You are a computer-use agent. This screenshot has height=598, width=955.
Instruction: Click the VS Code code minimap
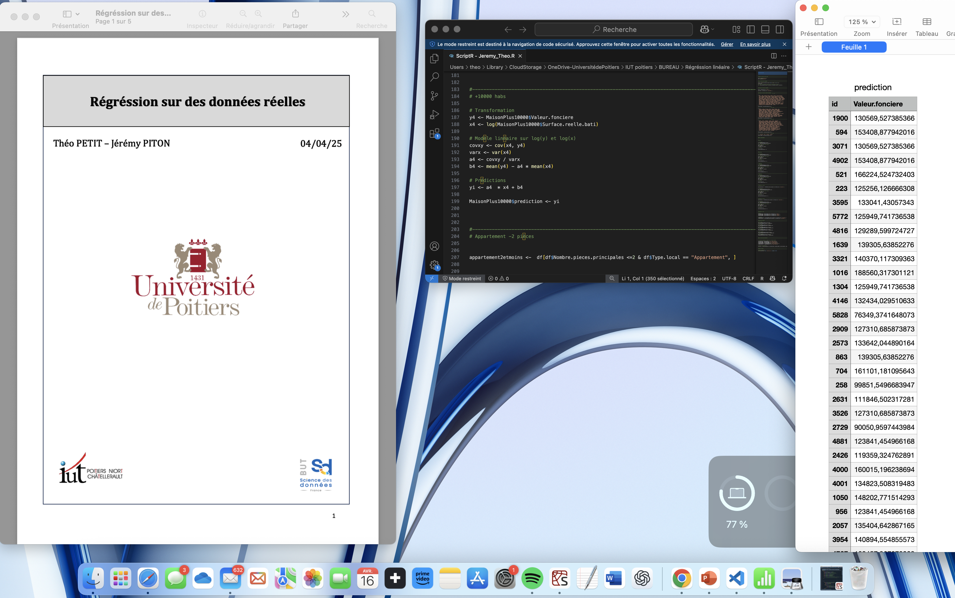click(x=772, y=158)
